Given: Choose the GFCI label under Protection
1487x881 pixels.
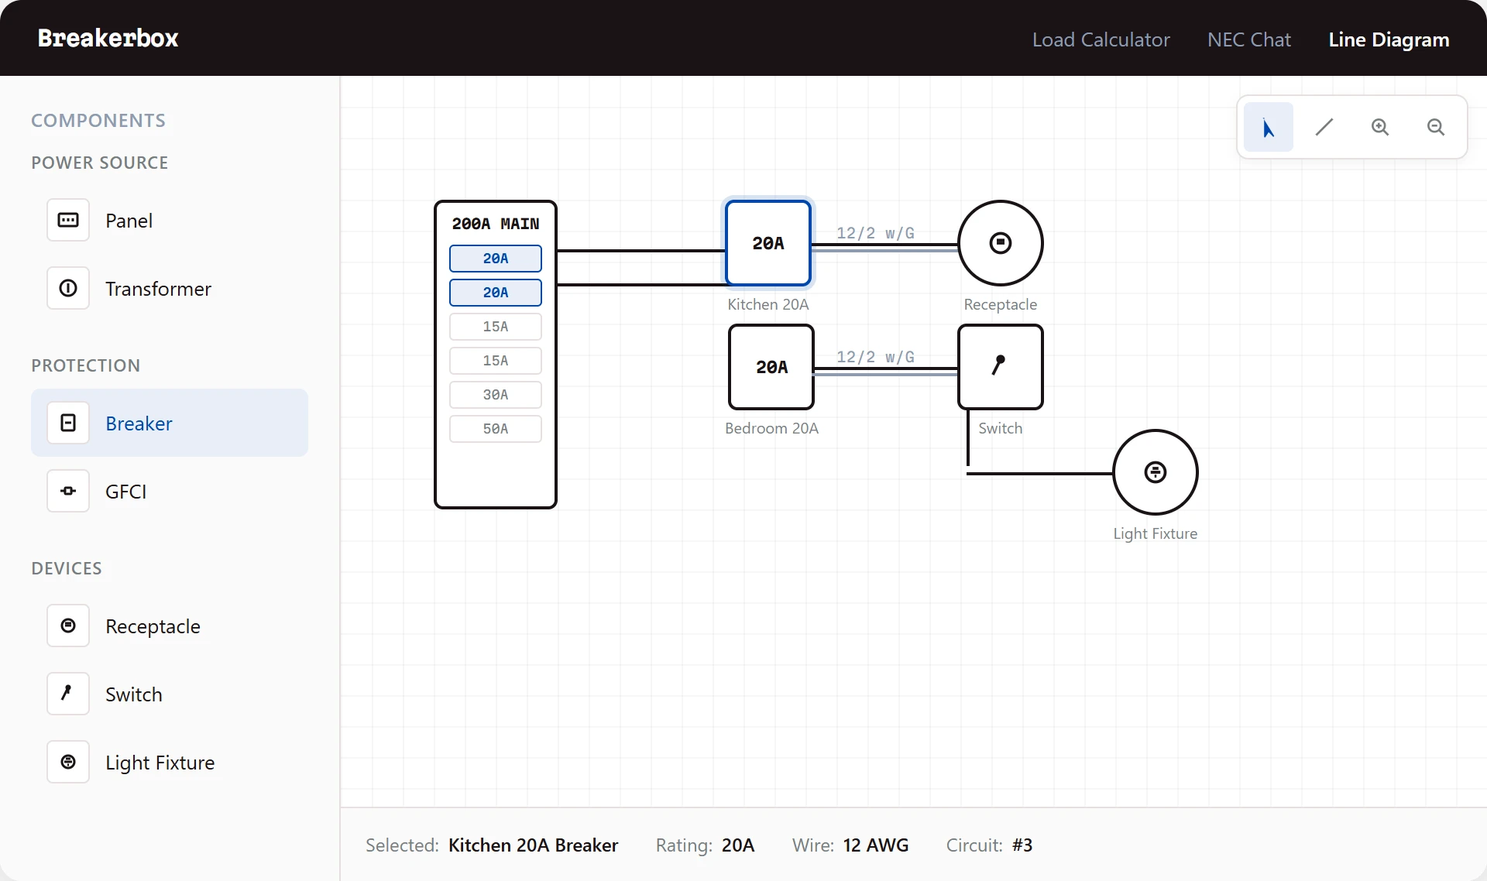Looking at the screenshot, I should 125,492.
